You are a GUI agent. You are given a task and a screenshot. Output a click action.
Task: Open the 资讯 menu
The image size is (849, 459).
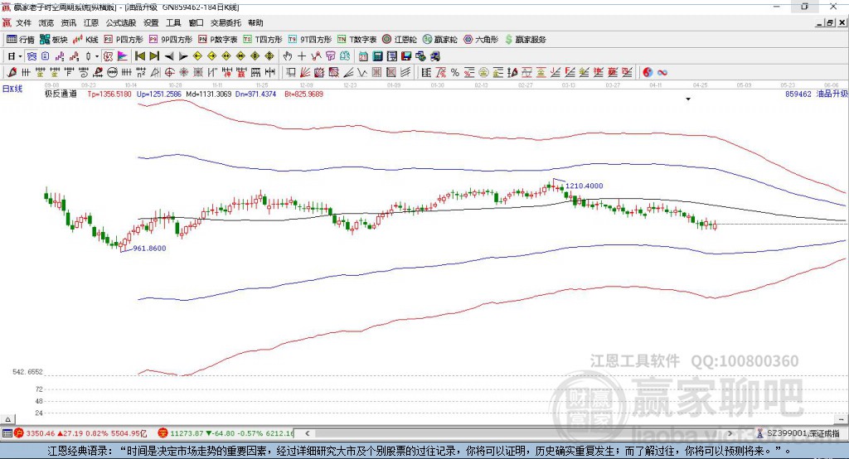(68, 22)
